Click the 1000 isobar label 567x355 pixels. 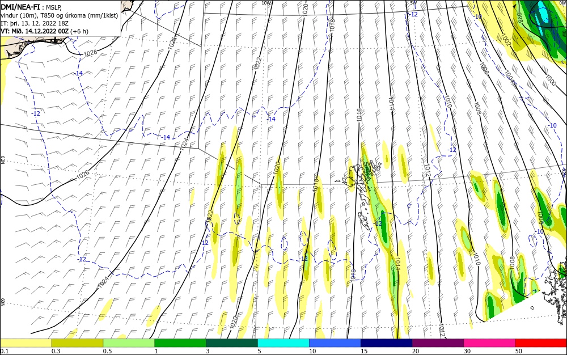(550, 81)
